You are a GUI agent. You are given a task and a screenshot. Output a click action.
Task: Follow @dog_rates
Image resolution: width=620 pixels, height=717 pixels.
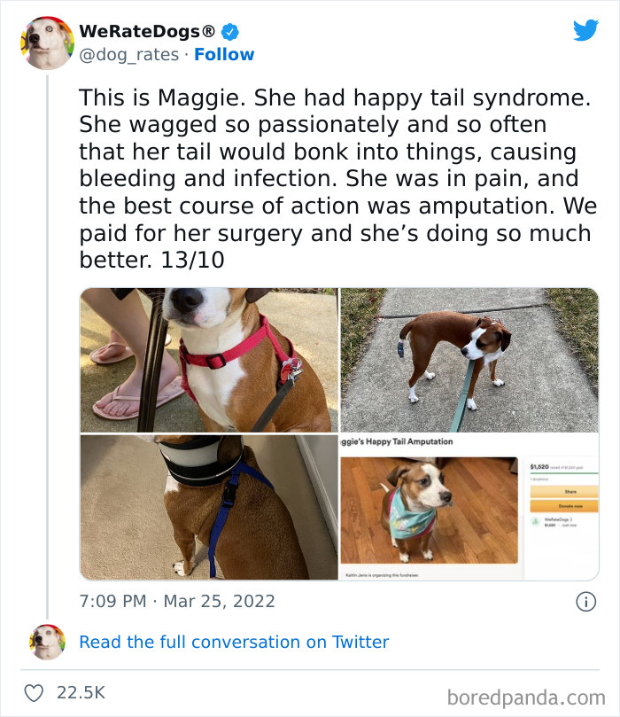[223, 54]
